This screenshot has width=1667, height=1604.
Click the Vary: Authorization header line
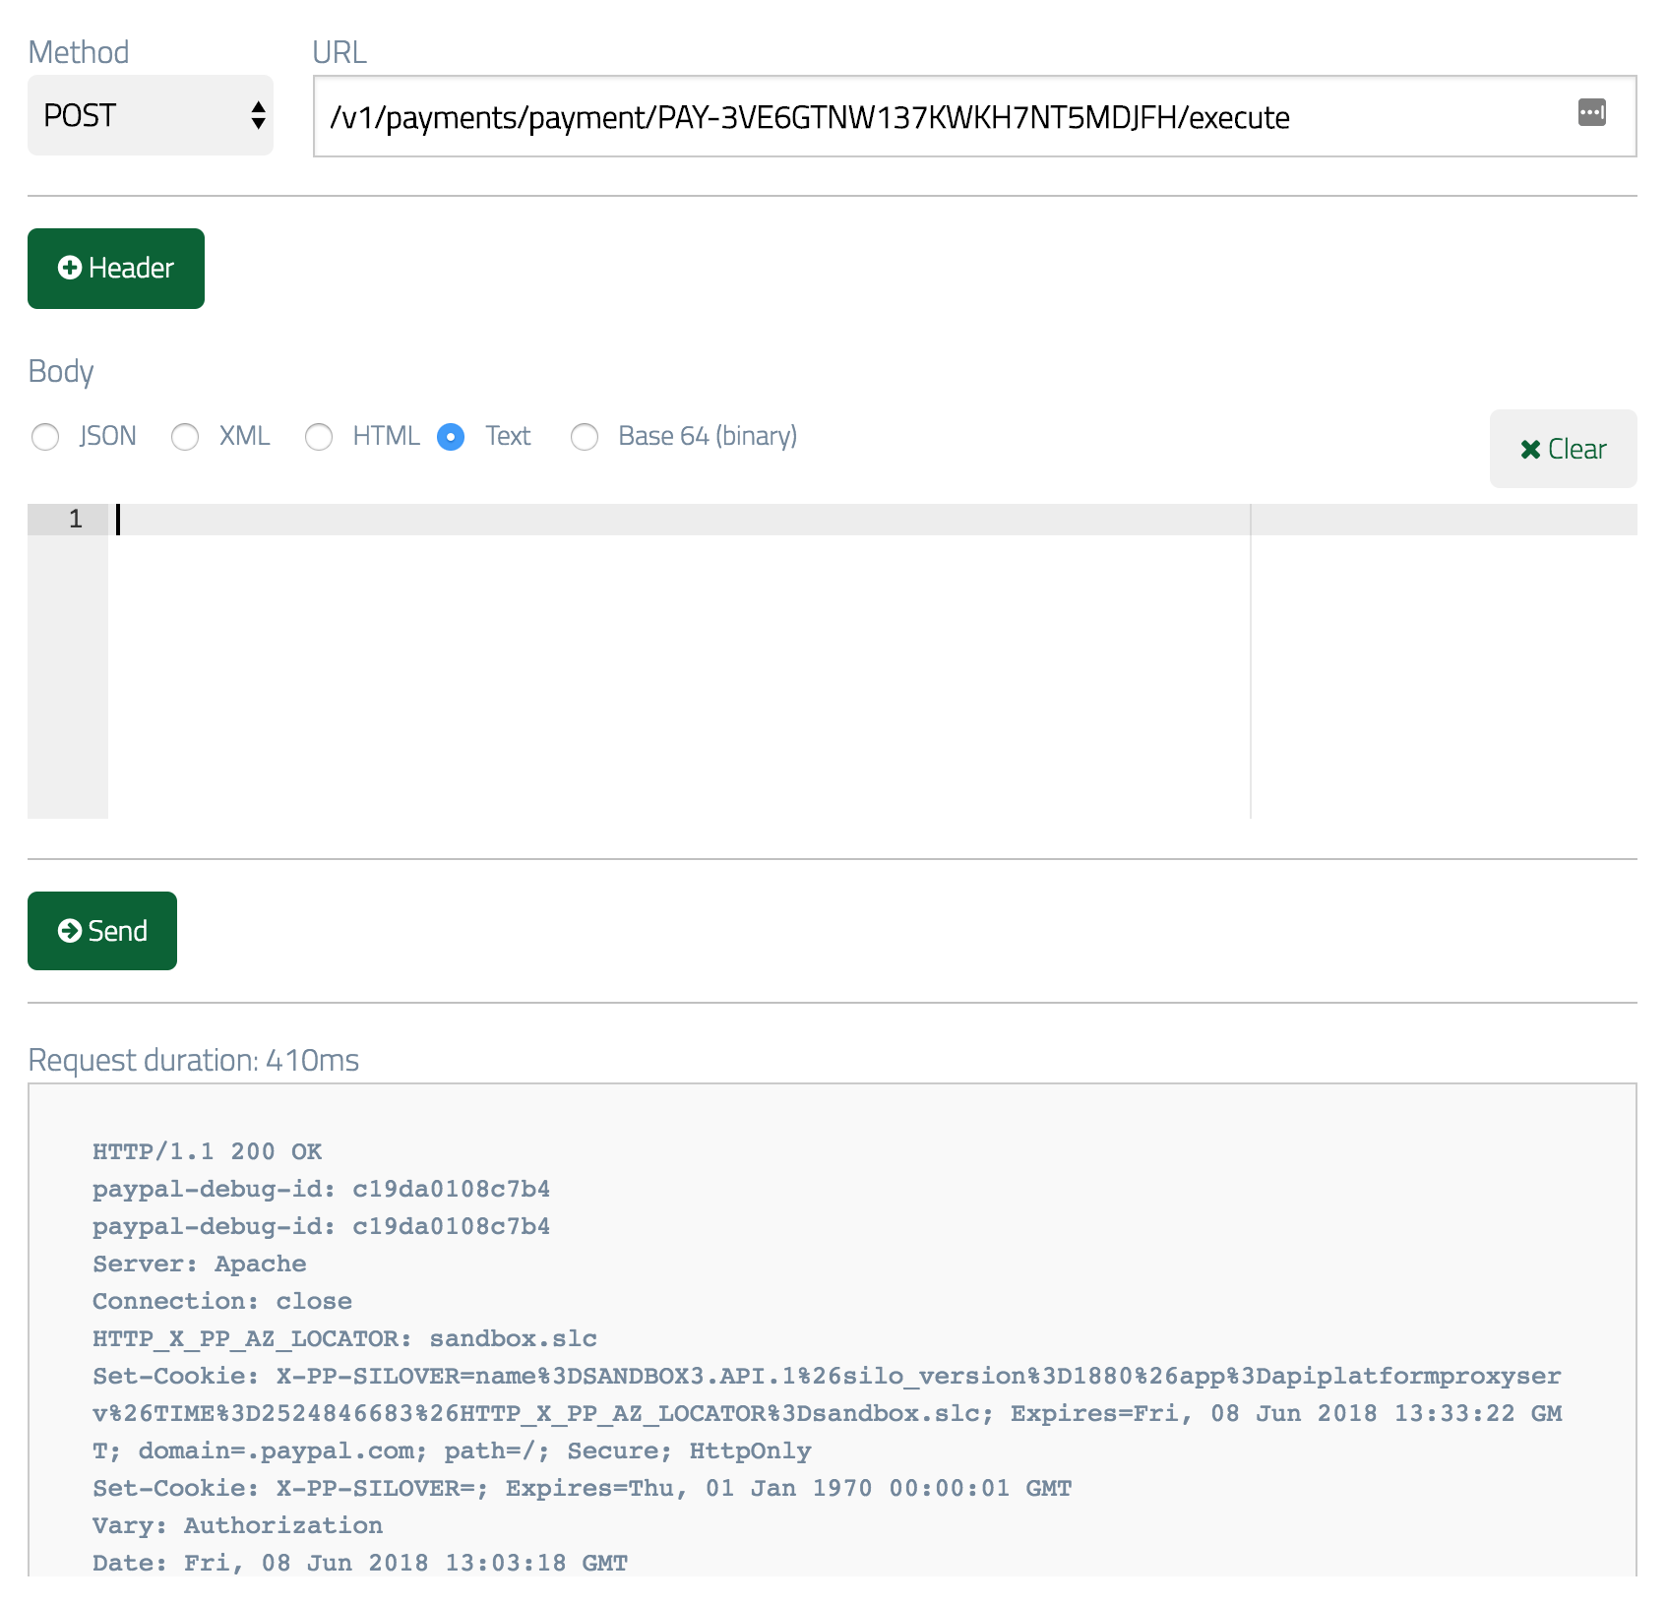click(x=237, y=1525)
